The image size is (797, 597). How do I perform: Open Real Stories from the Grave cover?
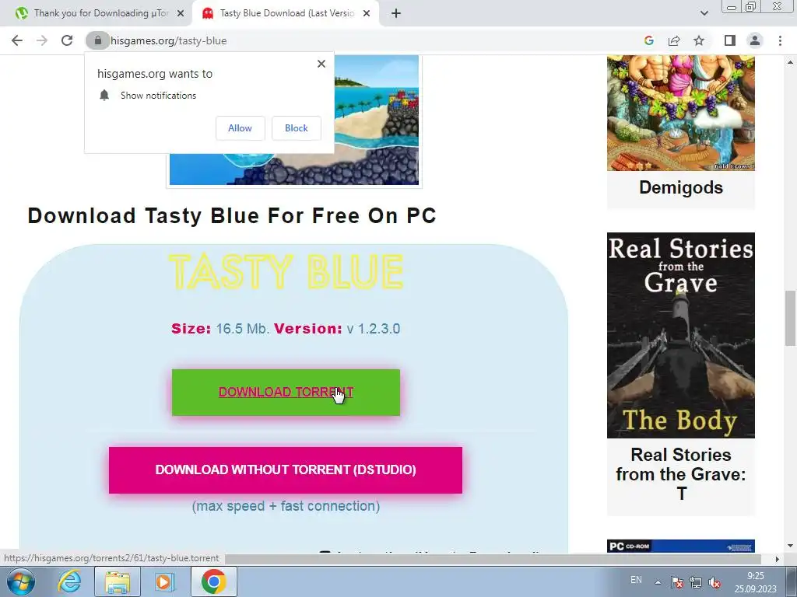tap(680, 335)
